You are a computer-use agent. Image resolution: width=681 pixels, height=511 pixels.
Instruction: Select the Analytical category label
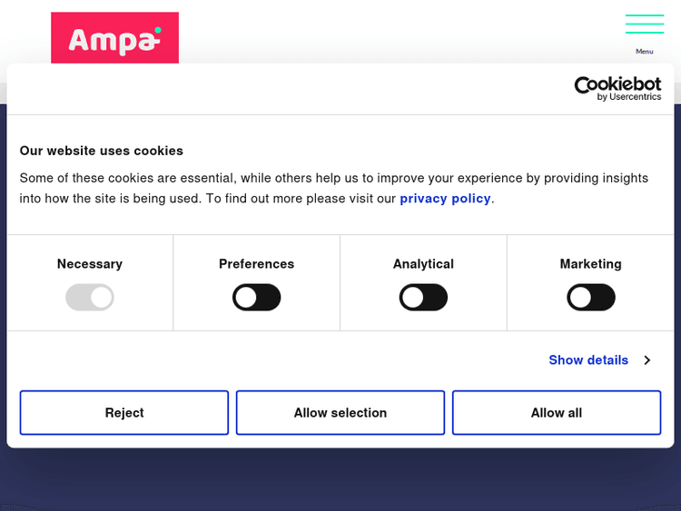pos(423,264)
